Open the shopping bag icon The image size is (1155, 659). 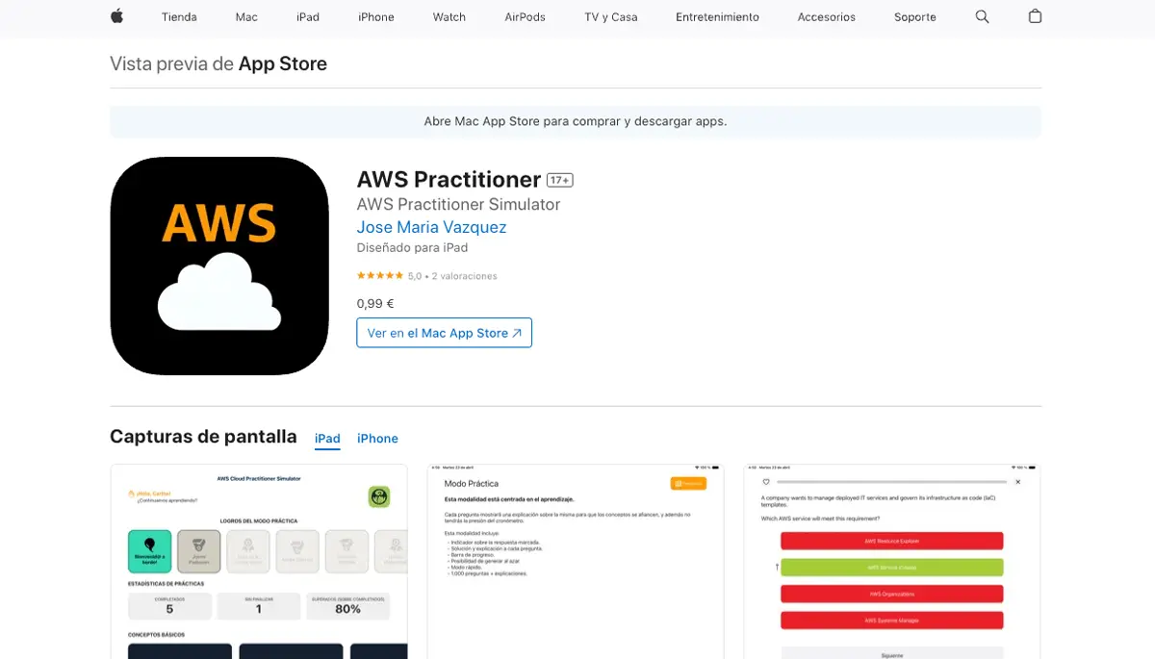[x=1035, y=16]
